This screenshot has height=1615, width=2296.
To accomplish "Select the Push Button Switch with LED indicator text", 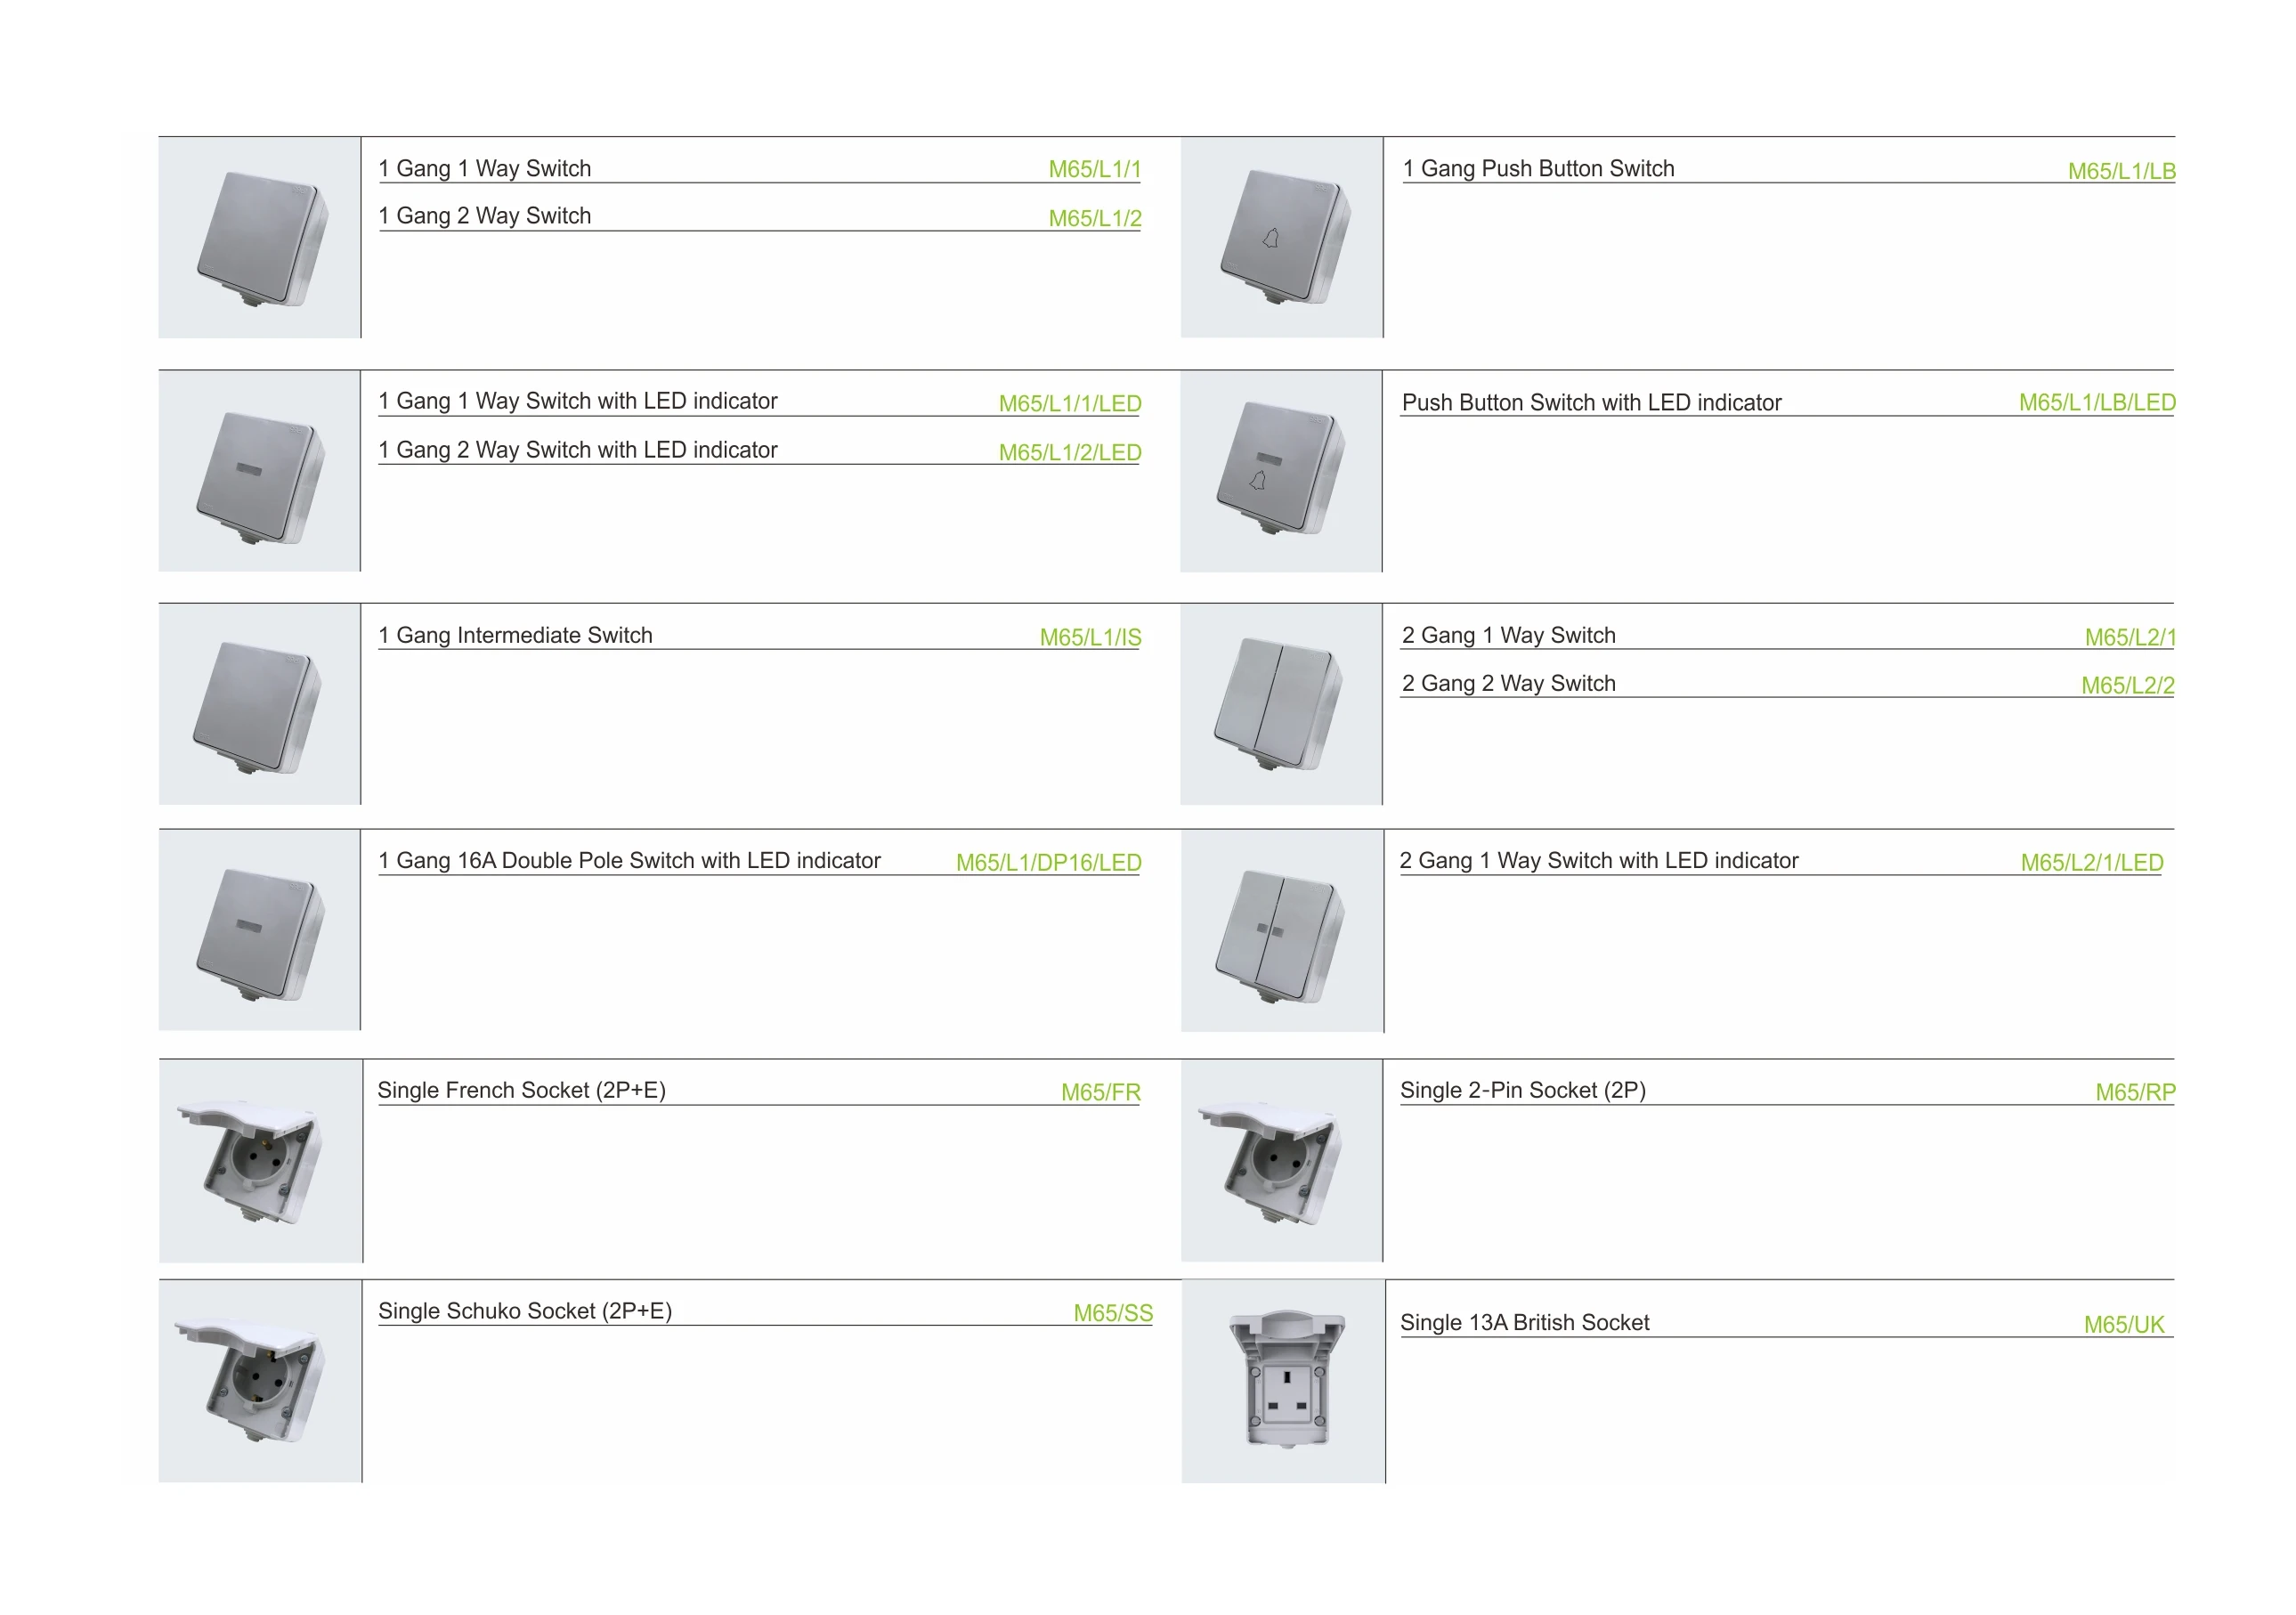I will click(1591, 402).
